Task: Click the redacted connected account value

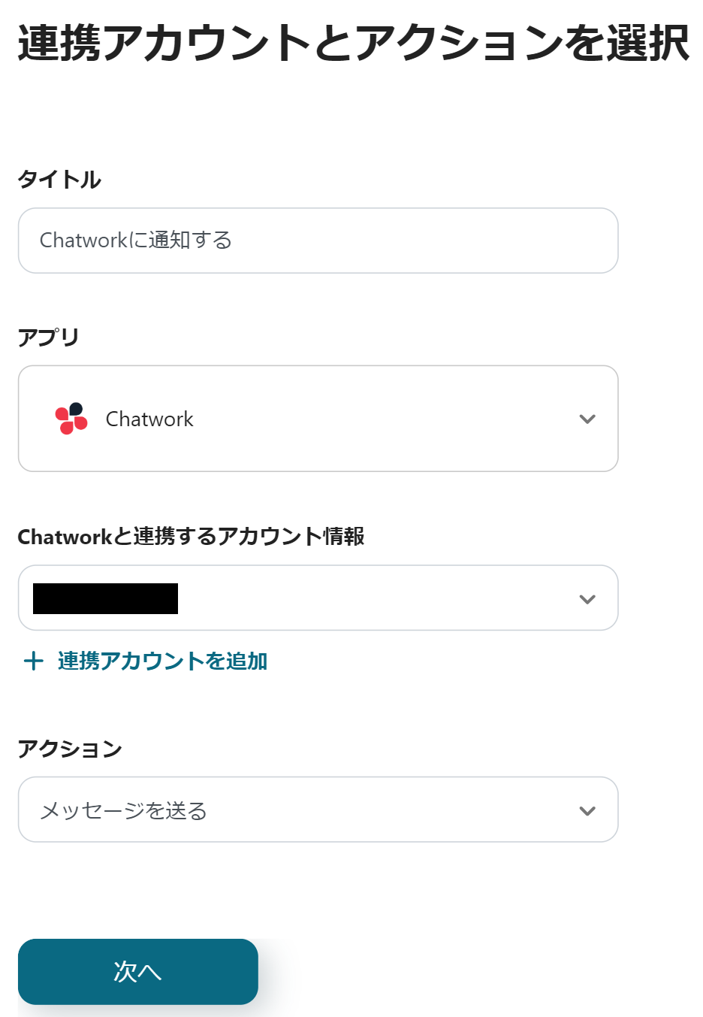Action: click(x=105, y=599)
